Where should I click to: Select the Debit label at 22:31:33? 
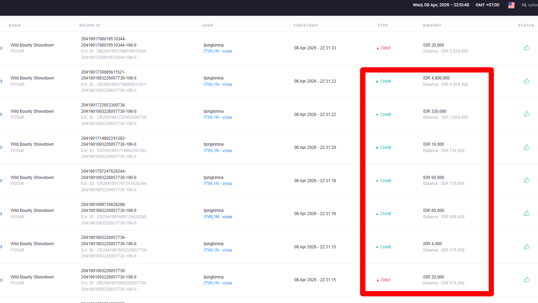pyautogui.click(x=385, y=48)
